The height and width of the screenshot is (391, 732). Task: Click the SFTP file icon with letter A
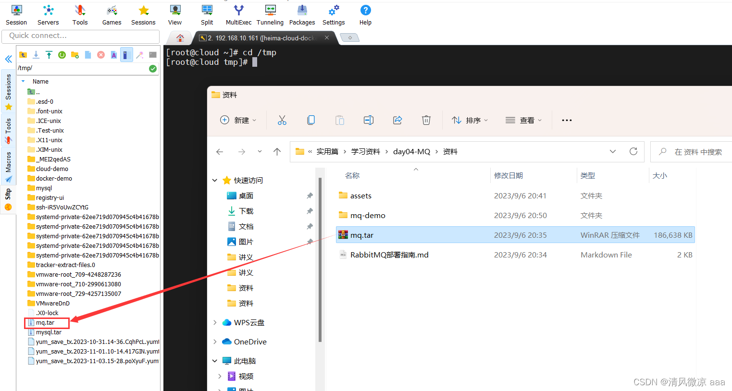click(114, 55)
